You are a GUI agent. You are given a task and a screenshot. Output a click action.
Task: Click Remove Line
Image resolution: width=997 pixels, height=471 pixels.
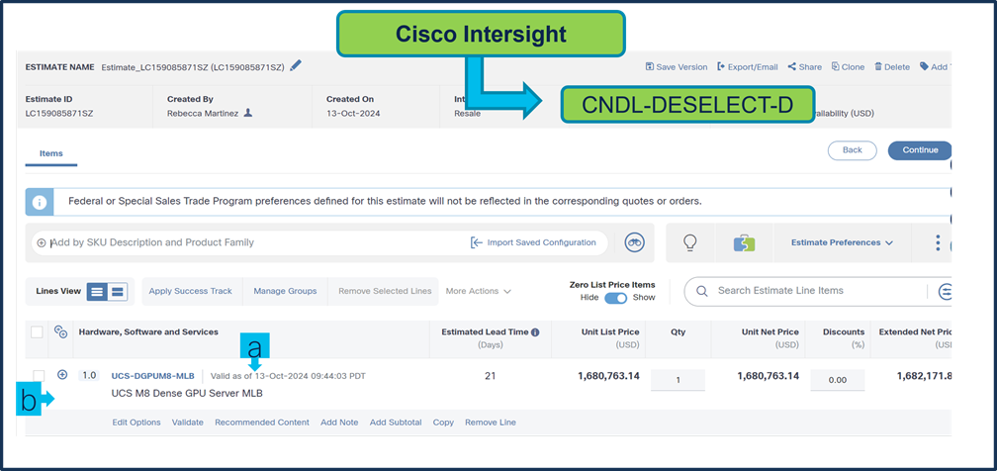coord(491,423)
